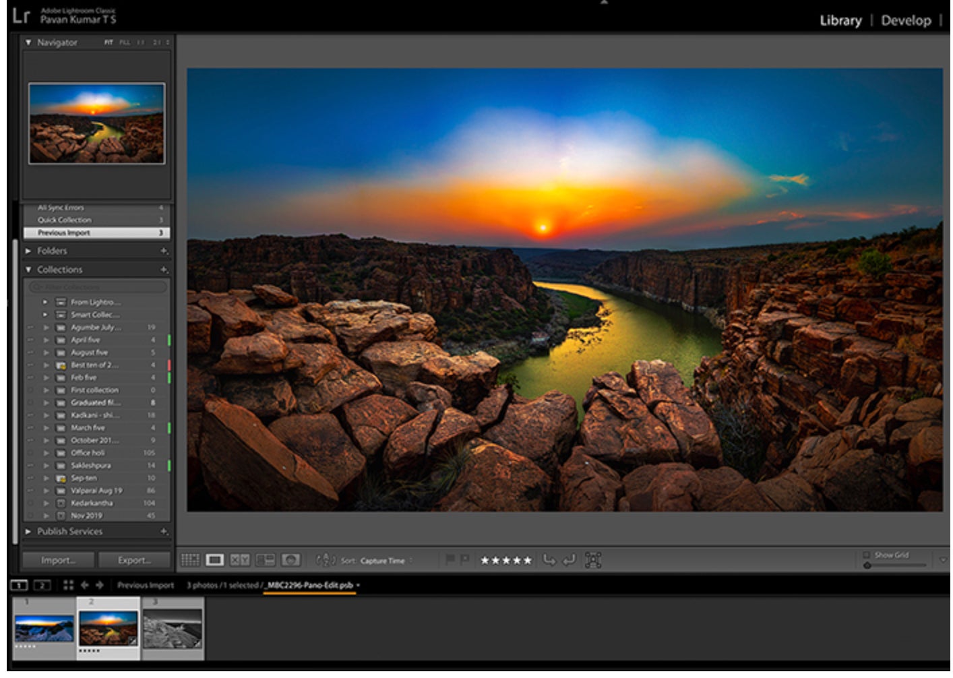Click the face region draw icon
This screenshot has width=953, height=678.
(x=593, y=560)
